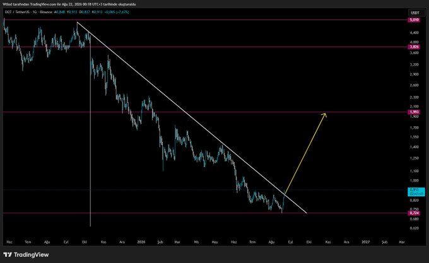The width and height of the screenshot is (429, 263).
Task: Click the opening value A0,848 in header
Action: pos(59,12)
